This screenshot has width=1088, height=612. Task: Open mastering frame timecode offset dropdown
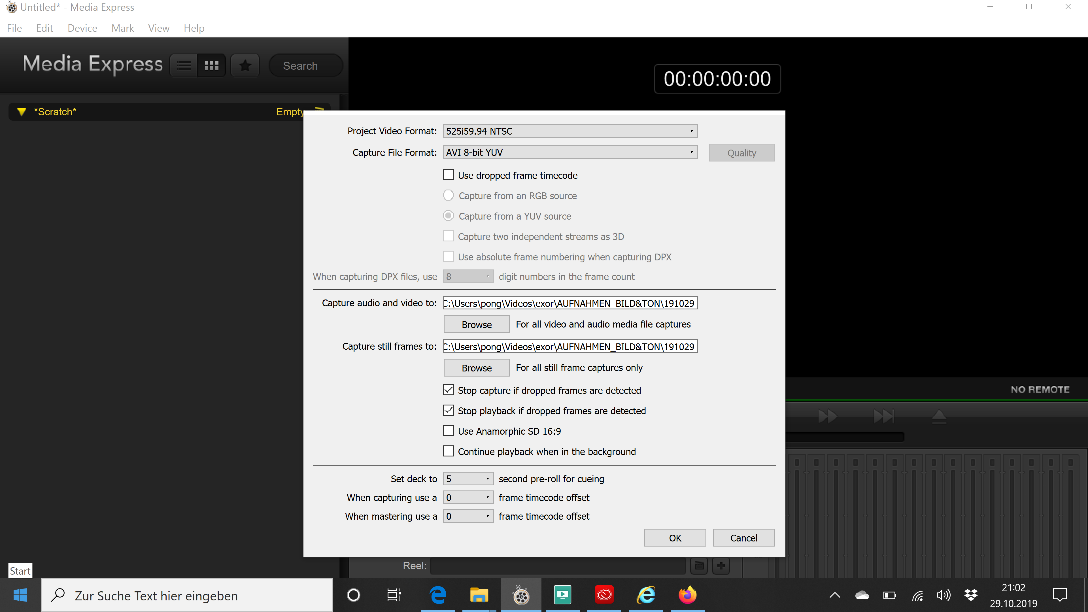coord(468,516)
